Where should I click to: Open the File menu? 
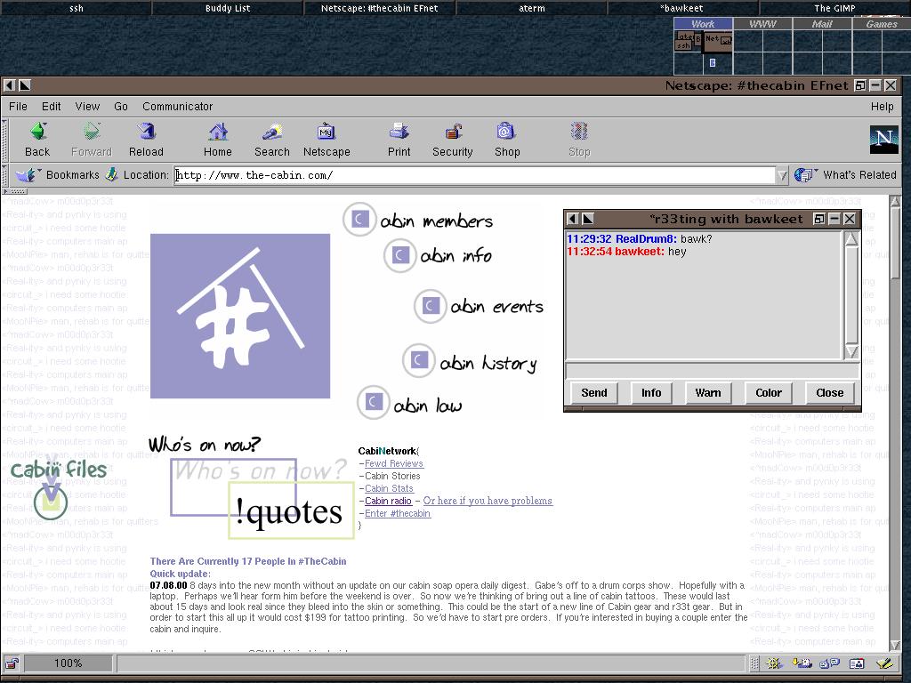(18, 107)
